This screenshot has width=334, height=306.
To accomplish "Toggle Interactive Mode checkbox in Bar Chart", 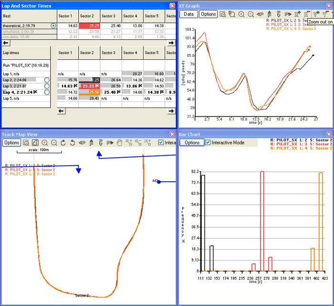I will tap(208, 142).
